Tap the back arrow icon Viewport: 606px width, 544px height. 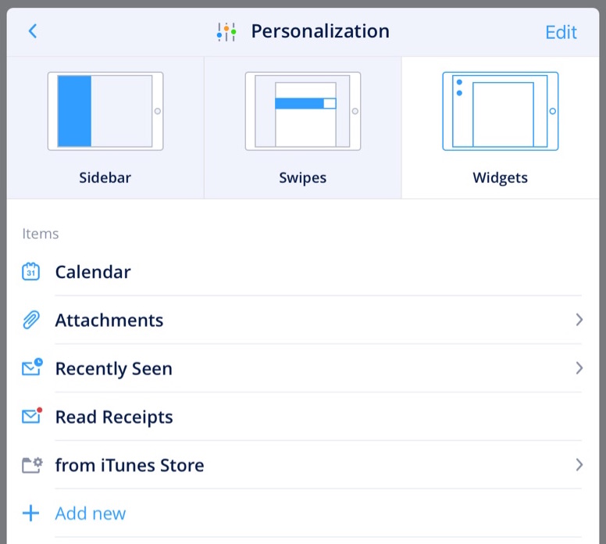coord(32,31)
